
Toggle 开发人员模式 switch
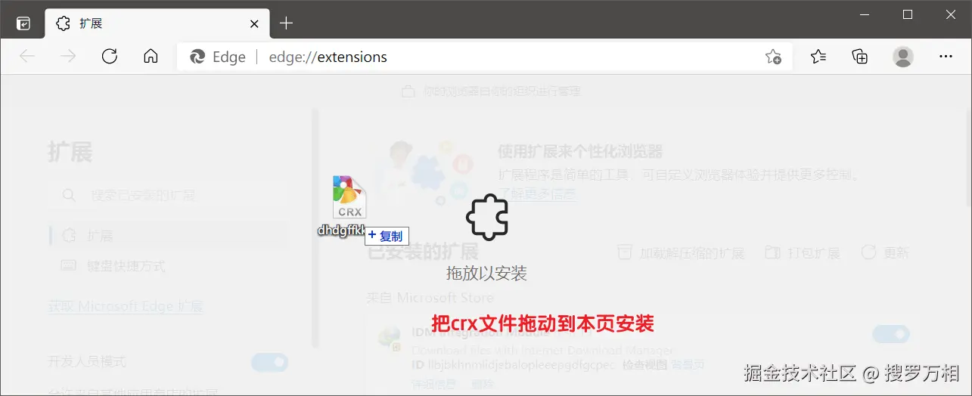(x=269, y=362)
